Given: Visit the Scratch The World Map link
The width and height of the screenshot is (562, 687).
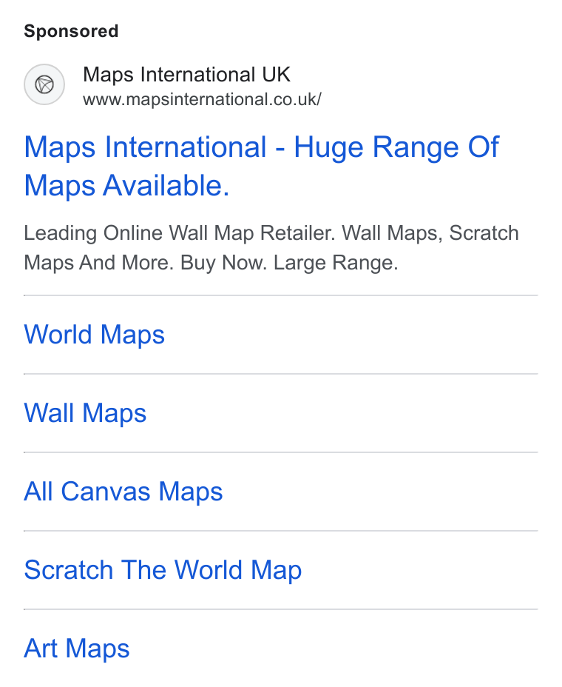Looking at the screenshot, I should click(163, 570).
